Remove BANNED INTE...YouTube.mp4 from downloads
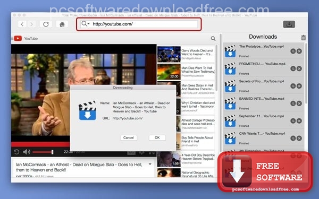The image size is (319, 199). point(299,103)
